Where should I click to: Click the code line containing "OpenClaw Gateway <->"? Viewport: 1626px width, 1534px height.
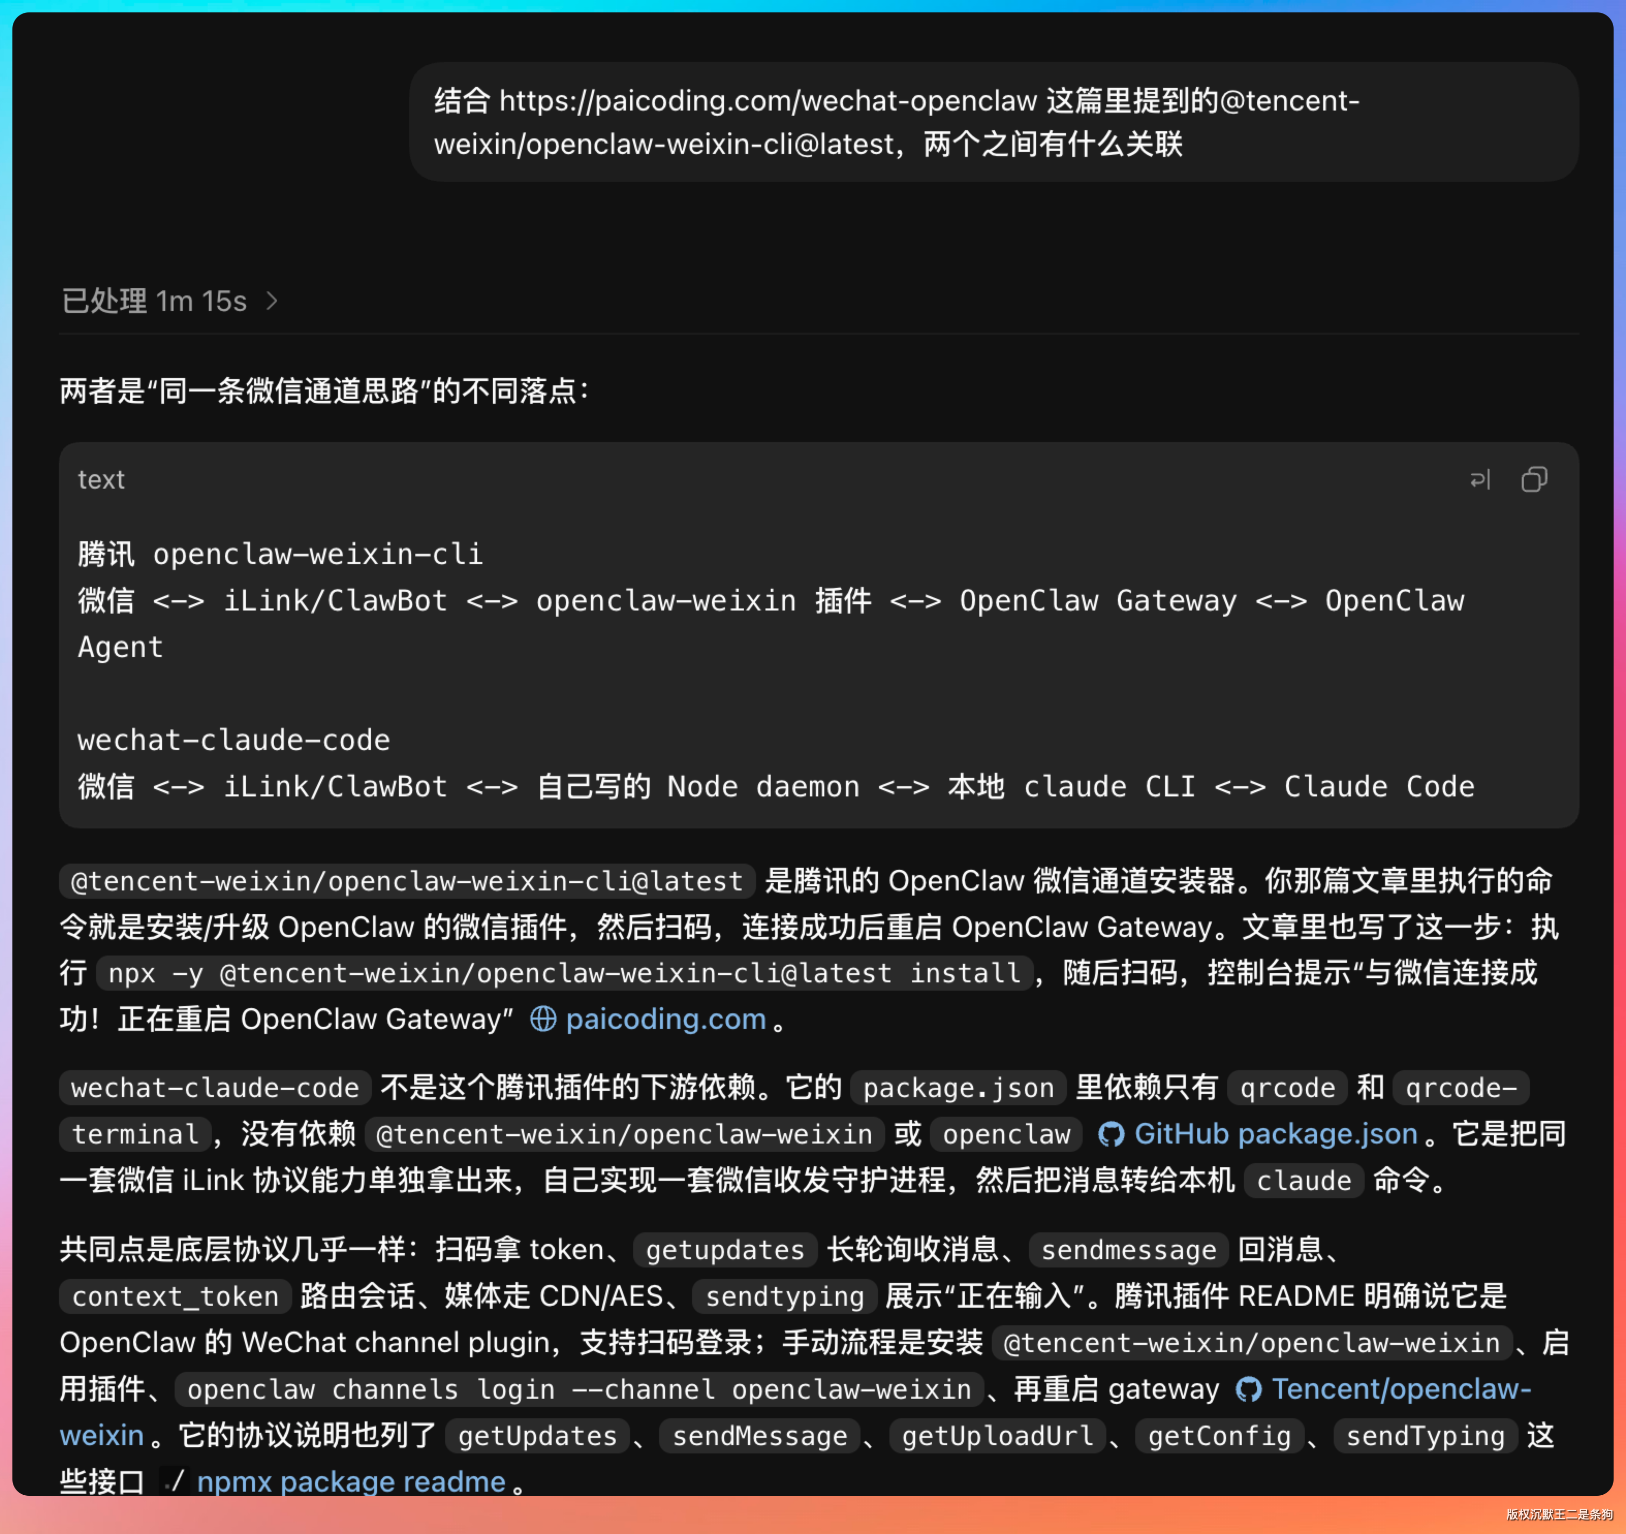[x=771, y=624]
